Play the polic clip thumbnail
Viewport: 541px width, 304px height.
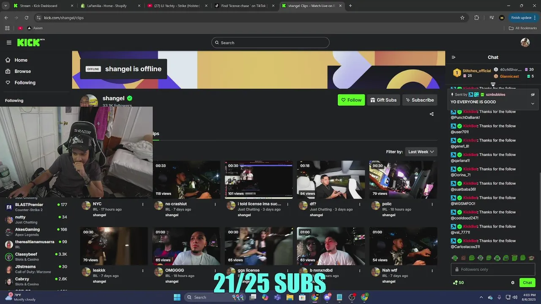[x=403, y=179]
